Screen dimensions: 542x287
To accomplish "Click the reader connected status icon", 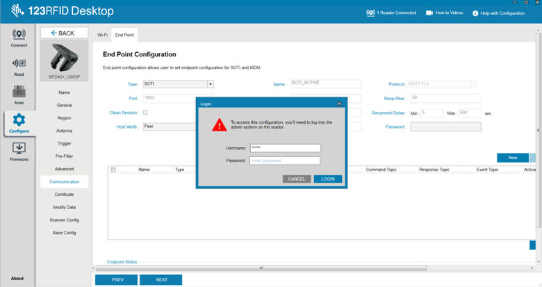I will [370, 13].
